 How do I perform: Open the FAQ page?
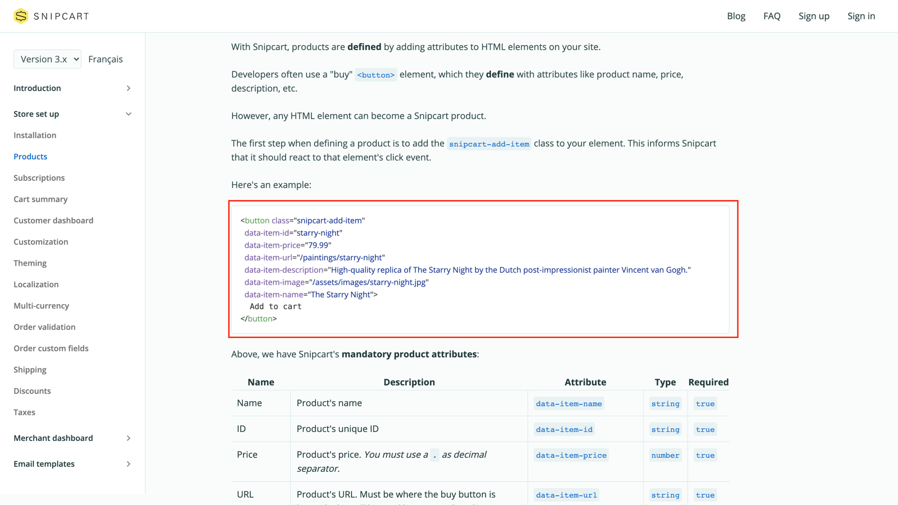click(x=772, y=16)
